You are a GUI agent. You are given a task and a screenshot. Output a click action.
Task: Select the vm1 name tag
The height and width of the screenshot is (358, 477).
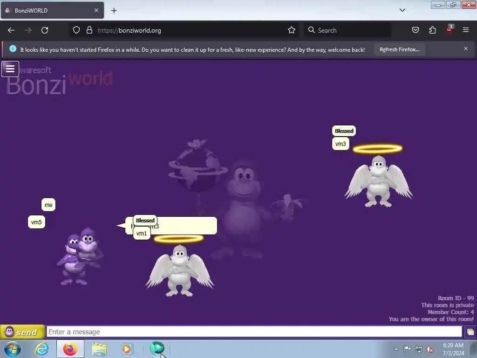(x=142, y=234)
